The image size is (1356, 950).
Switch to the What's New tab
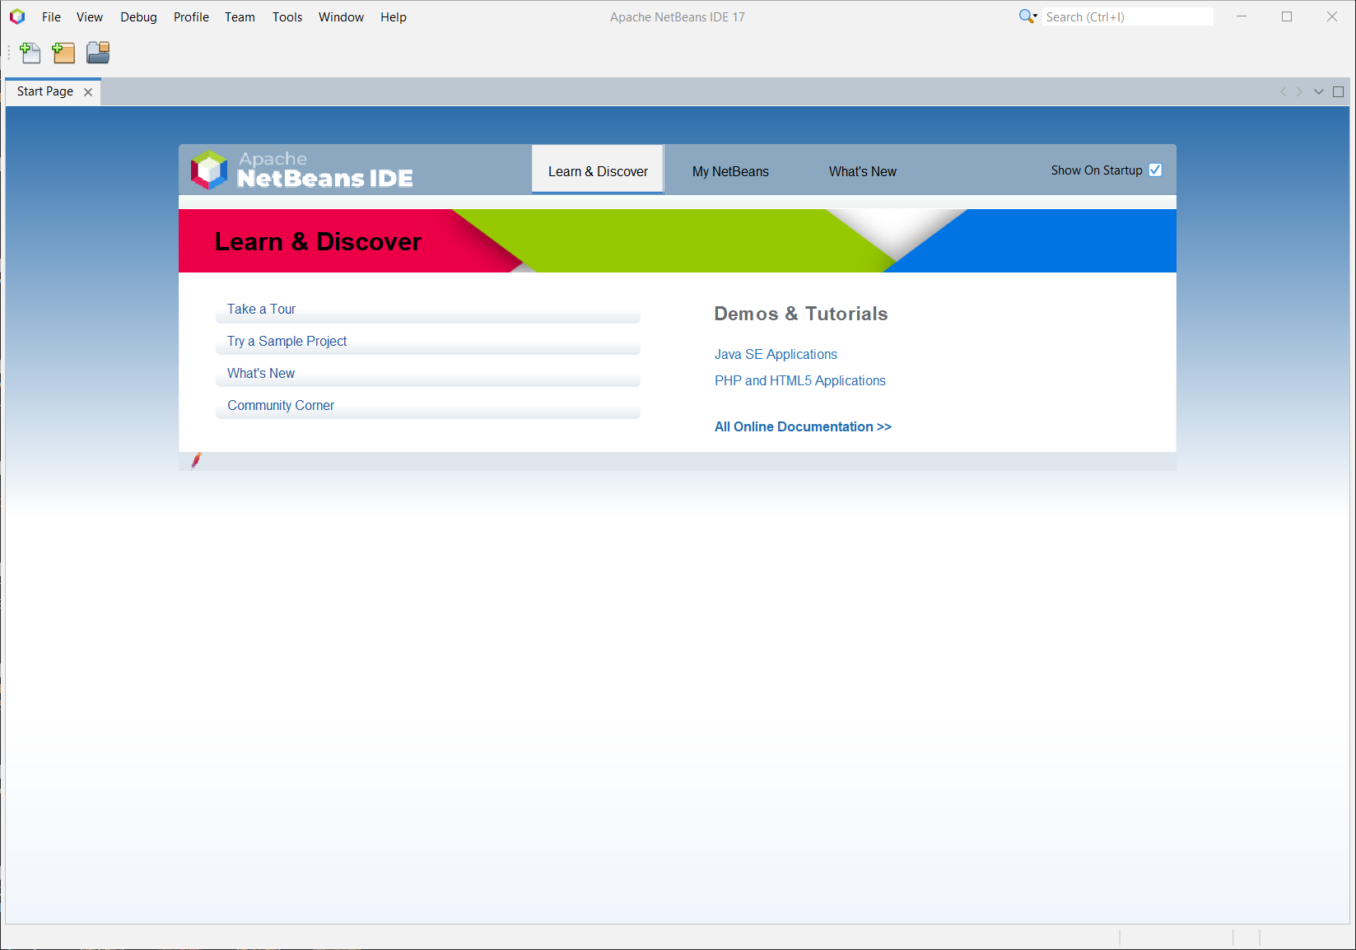point(862,171)
